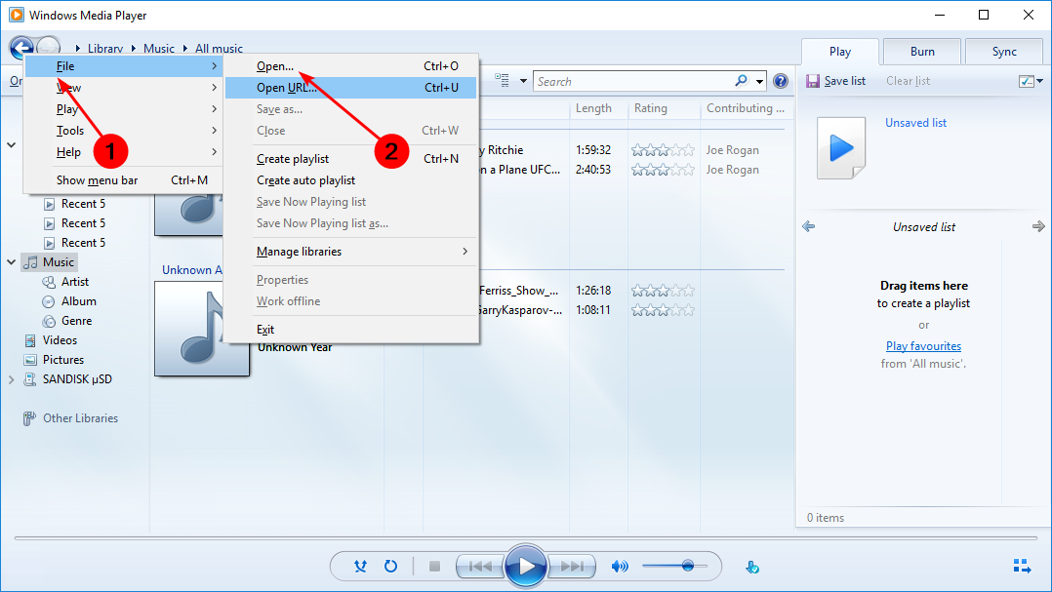The height and width of the screenshot is (592, 1052).
Task: Click the Play favourites link
Action: tap(923, 346)
